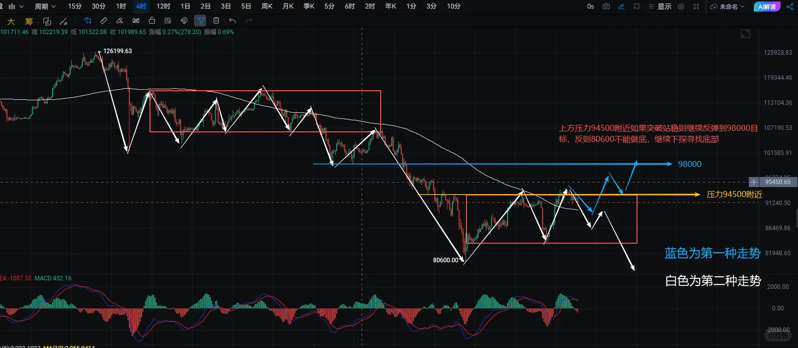Image resolution: width=798 pixels, height=348 pixels.
Task: Click the 0s countdown indicator
Action: click(x=590, y=7)
